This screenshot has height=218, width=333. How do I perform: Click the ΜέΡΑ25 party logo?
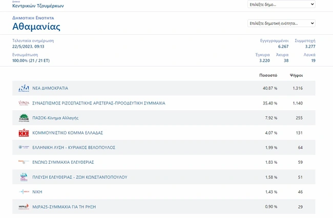pos(24,207)
